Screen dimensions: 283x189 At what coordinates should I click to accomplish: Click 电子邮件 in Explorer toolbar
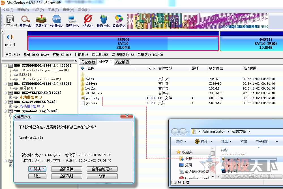[262, 142]
